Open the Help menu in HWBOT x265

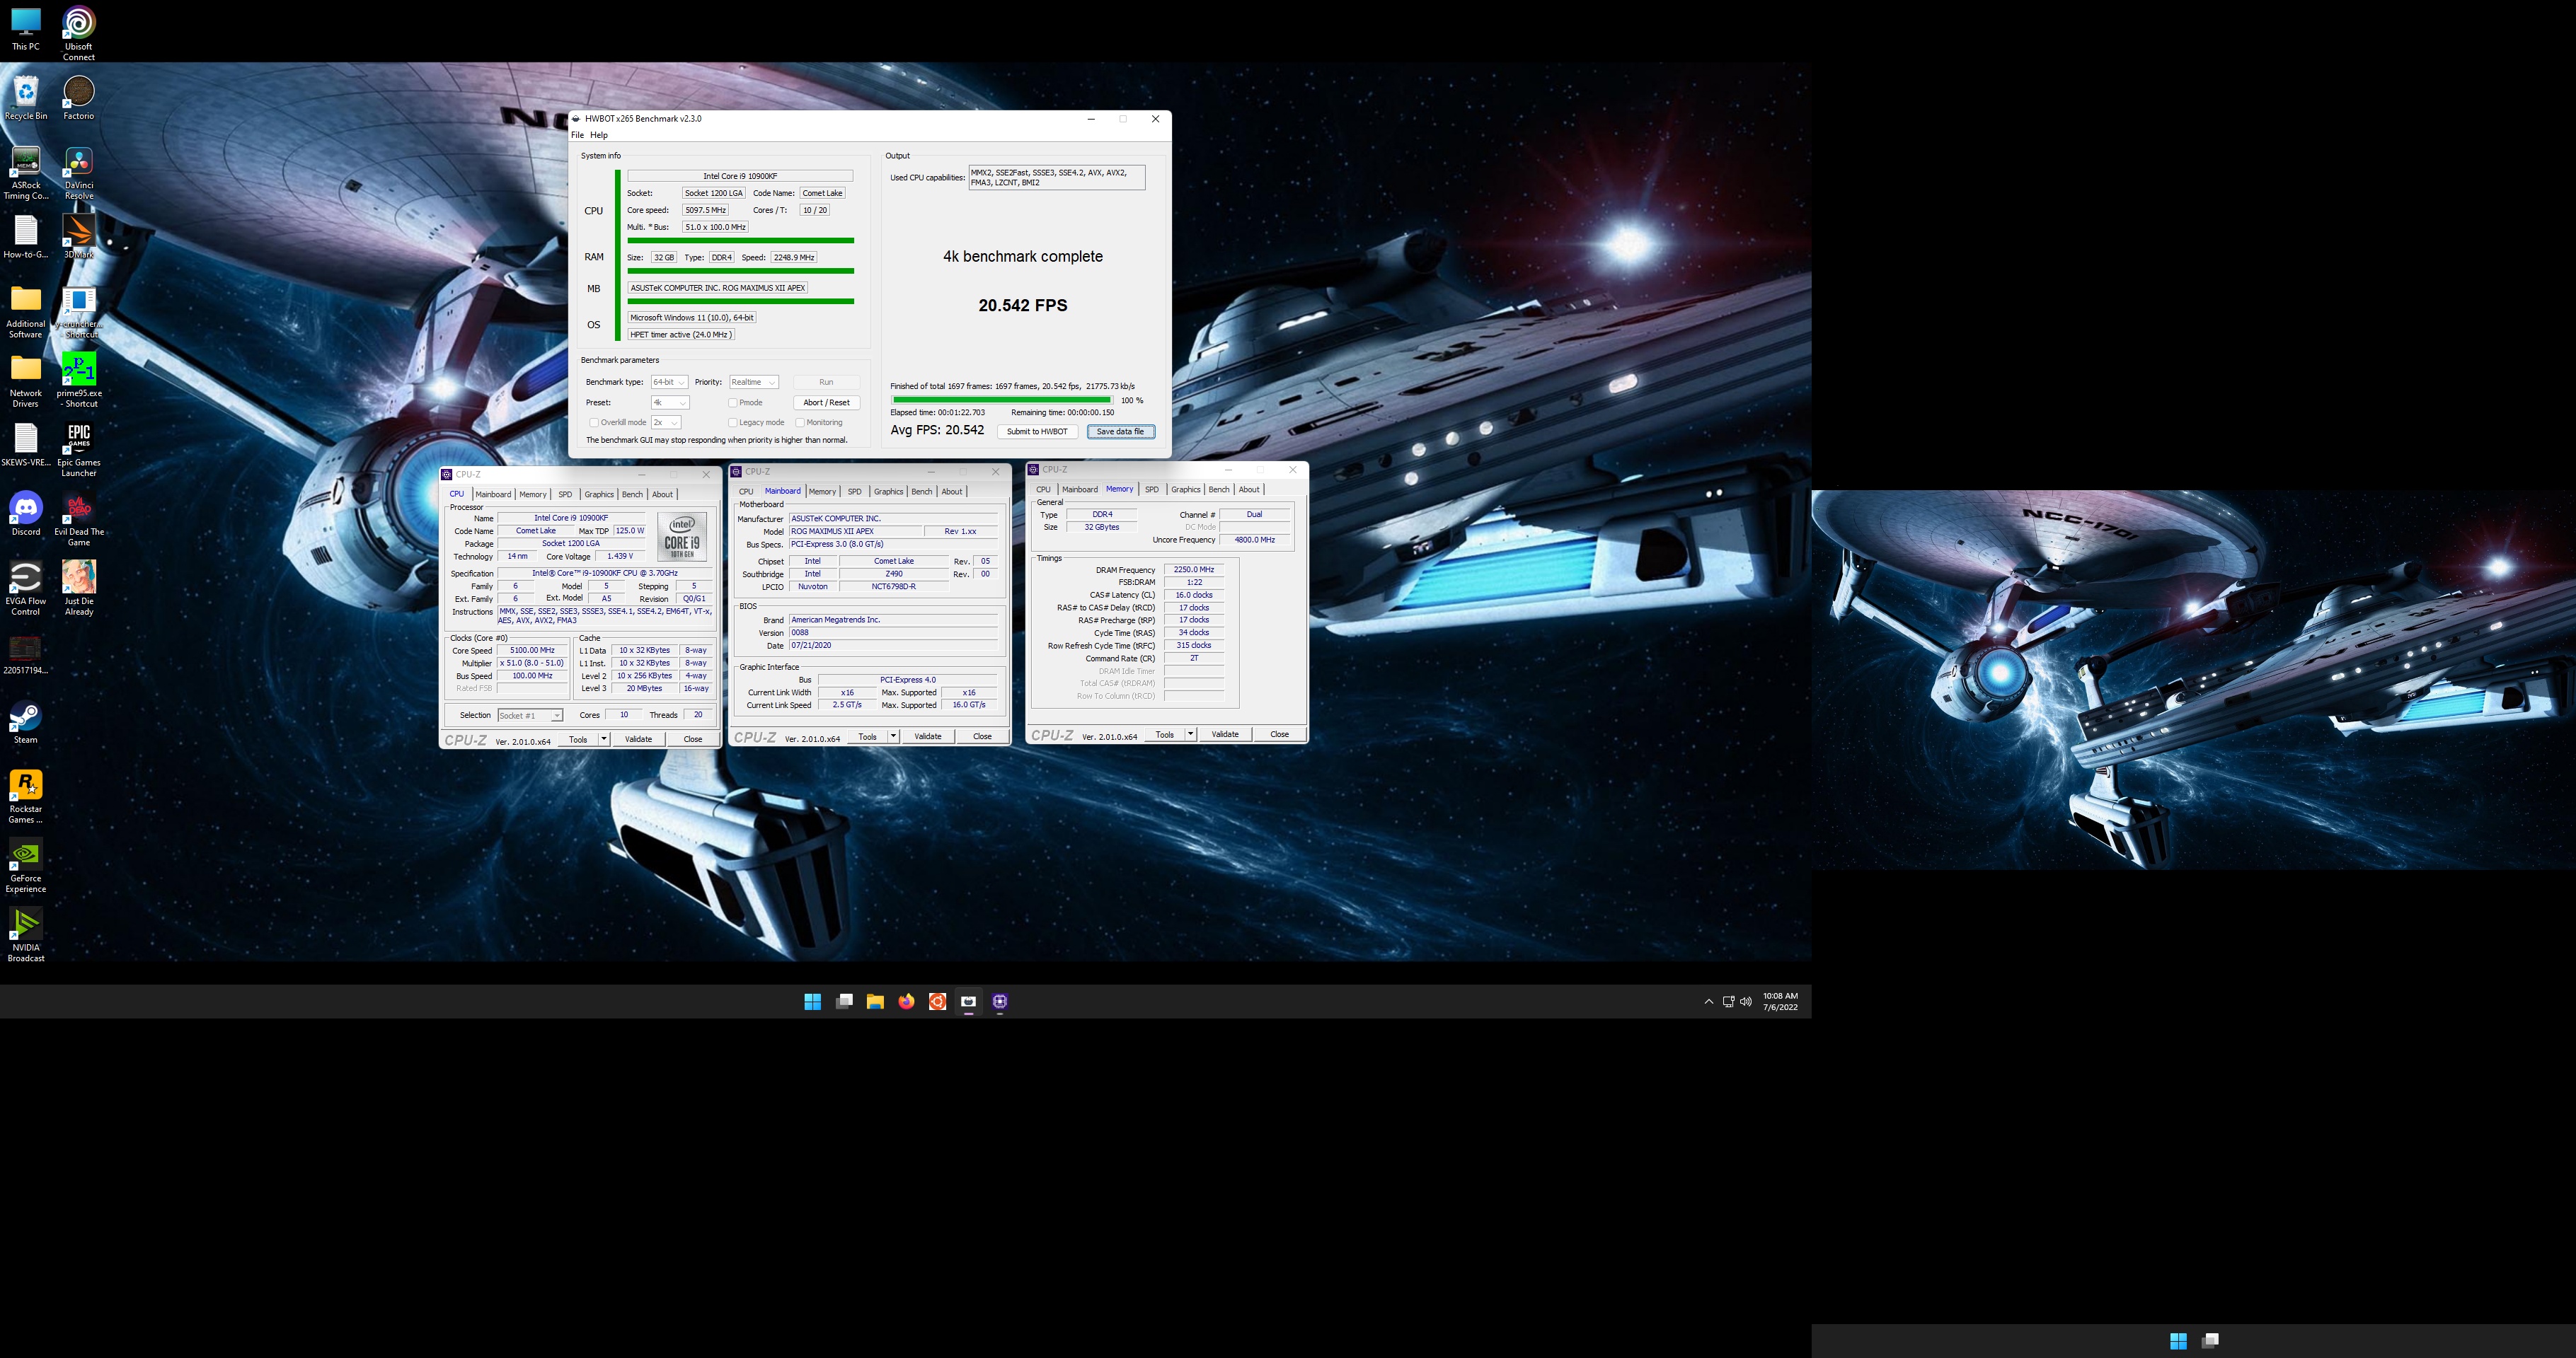pyautogui.click(x=599, y=135)
